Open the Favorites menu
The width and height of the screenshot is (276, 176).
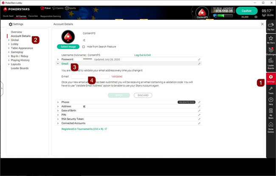point(33,16)
